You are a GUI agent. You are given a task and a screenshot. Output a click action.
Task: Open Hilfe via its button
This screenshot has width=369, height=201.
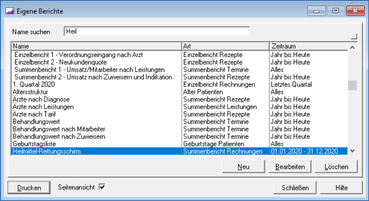coord(341,188)
